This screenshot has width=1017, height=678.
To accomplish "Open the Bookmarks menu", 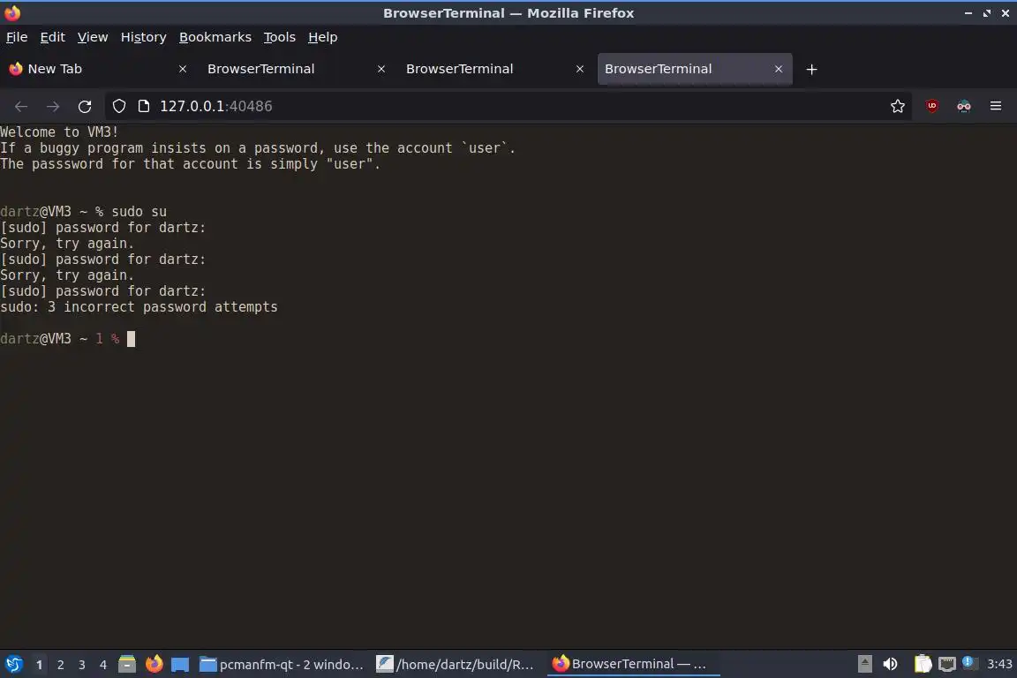I will tap(215, 37).
